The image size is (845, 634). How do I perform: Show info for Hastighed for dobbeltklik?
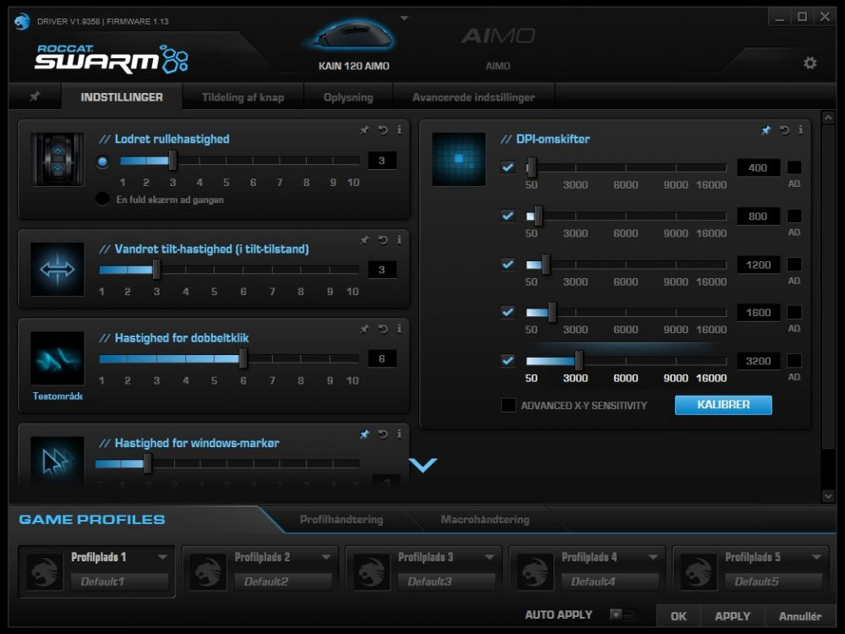[x=399, y=329]
